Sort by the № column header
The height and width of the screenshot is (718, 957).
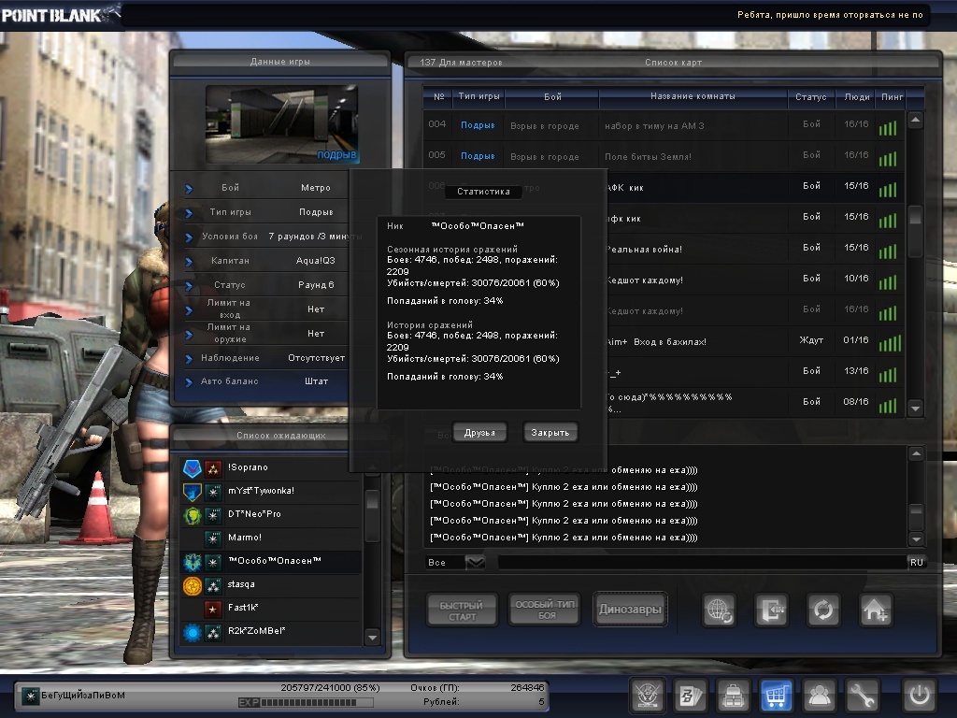click(439, 96)
